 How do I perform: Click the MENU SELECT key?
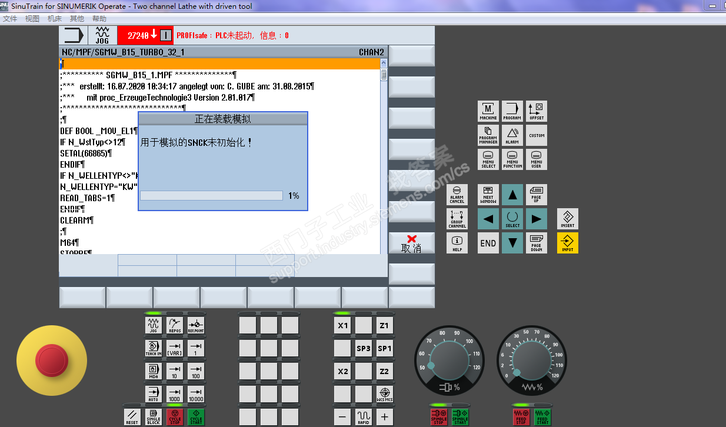pyautogui.click(x=488, y=159)
